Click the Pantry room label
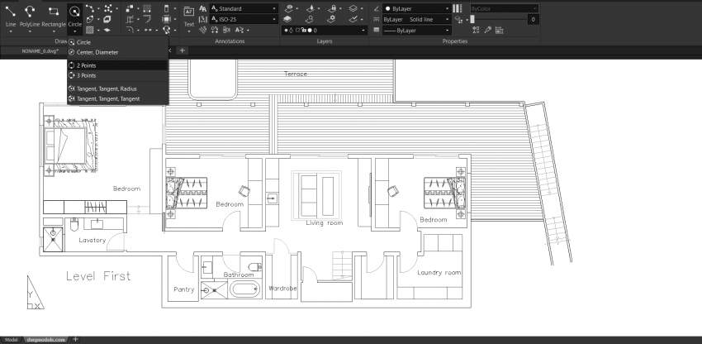 click(184, 289)
